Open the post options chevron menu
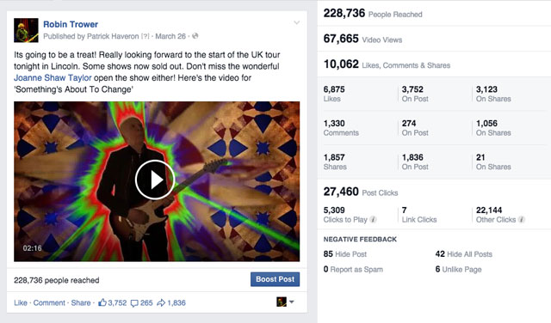 pos(296,23)
